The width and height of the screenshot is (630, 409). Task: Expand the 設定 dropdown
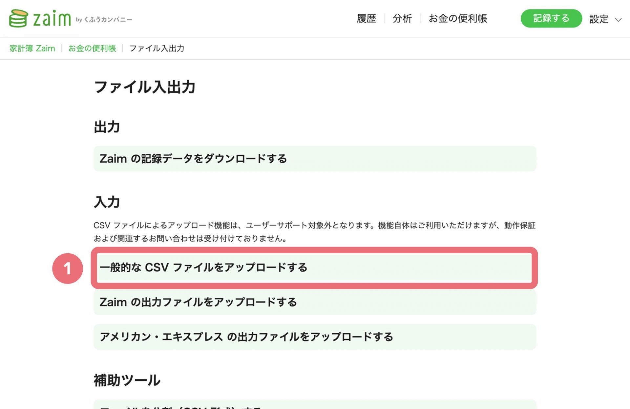[605, 19]
